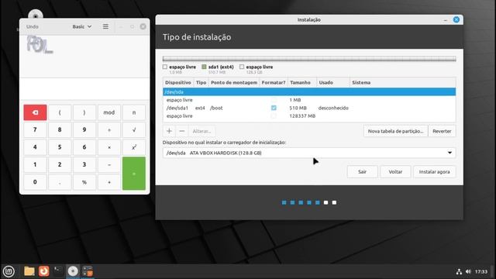
Task: Select the /dev/sda row in partition table
Action: tap(309, 91)
